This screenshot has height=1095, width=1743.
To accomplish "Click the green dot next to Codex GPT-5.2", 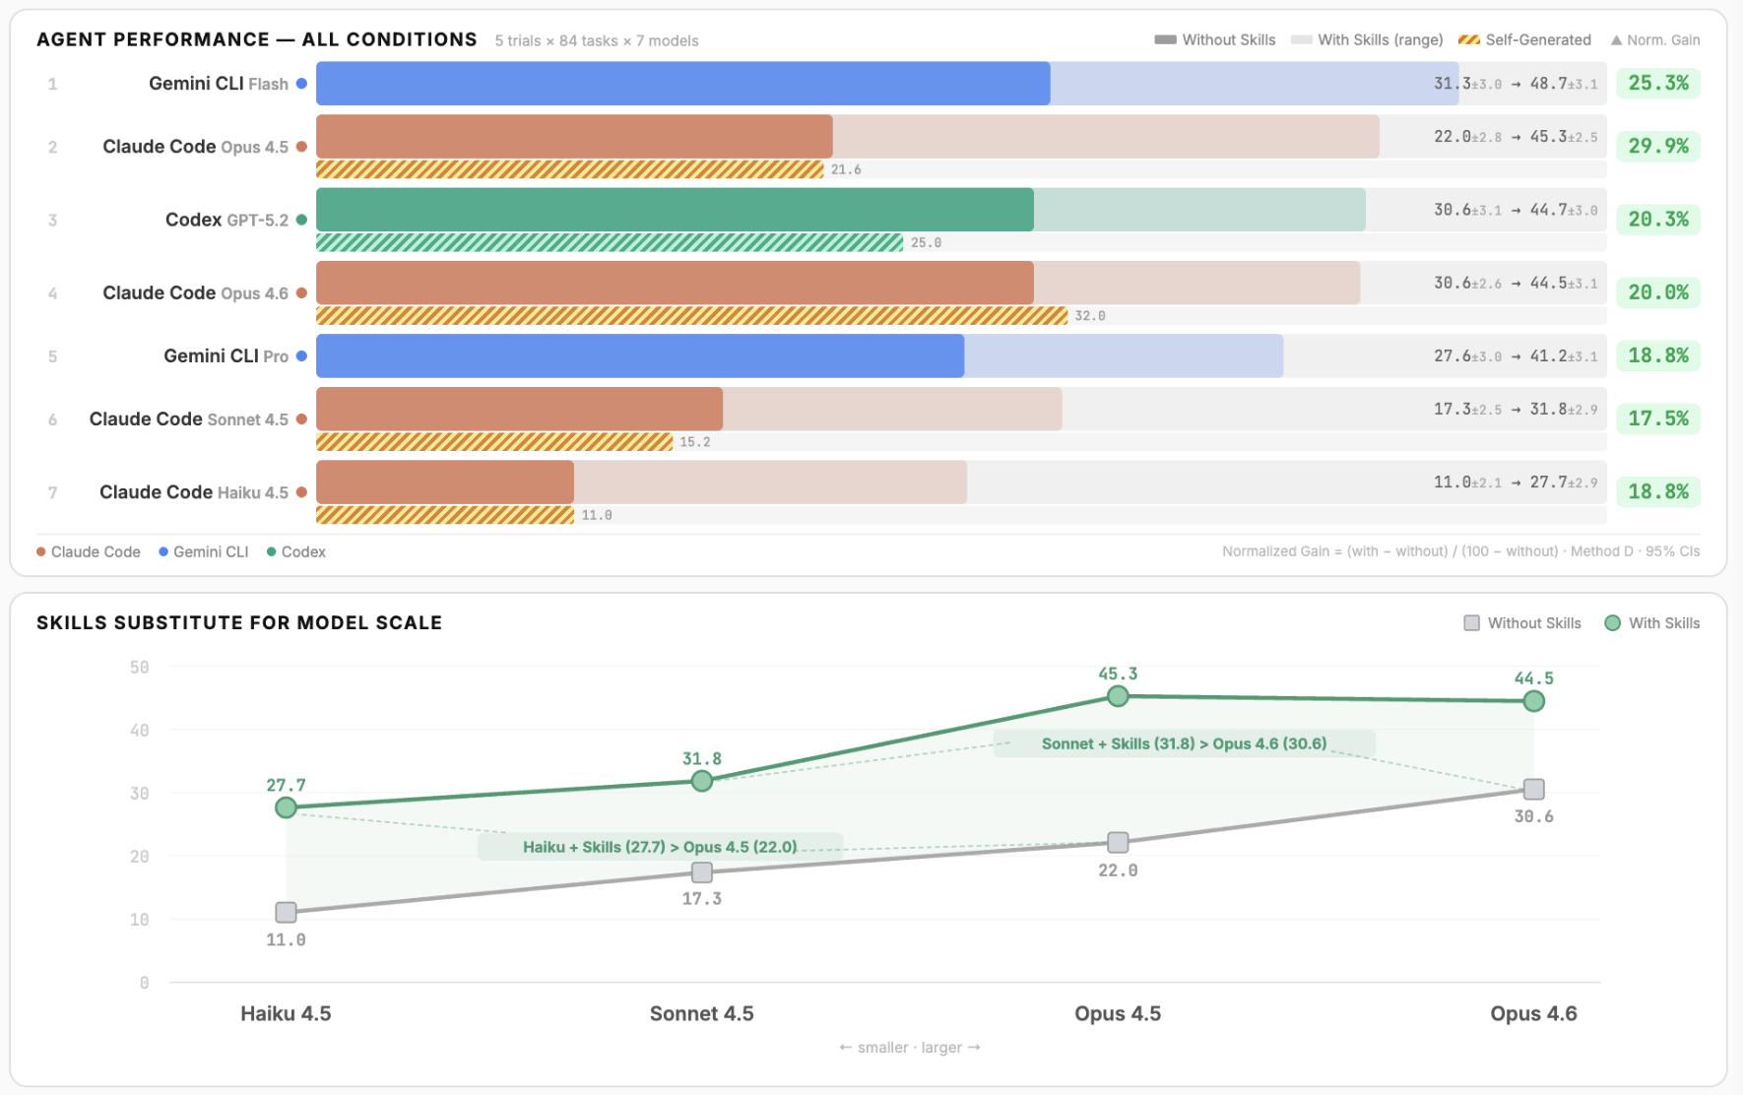I will 301,220.
